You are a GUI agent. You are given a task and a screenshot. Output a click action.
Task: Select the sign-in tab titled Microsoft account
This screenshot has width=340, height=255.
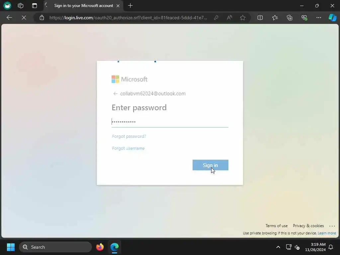(83, 6)
